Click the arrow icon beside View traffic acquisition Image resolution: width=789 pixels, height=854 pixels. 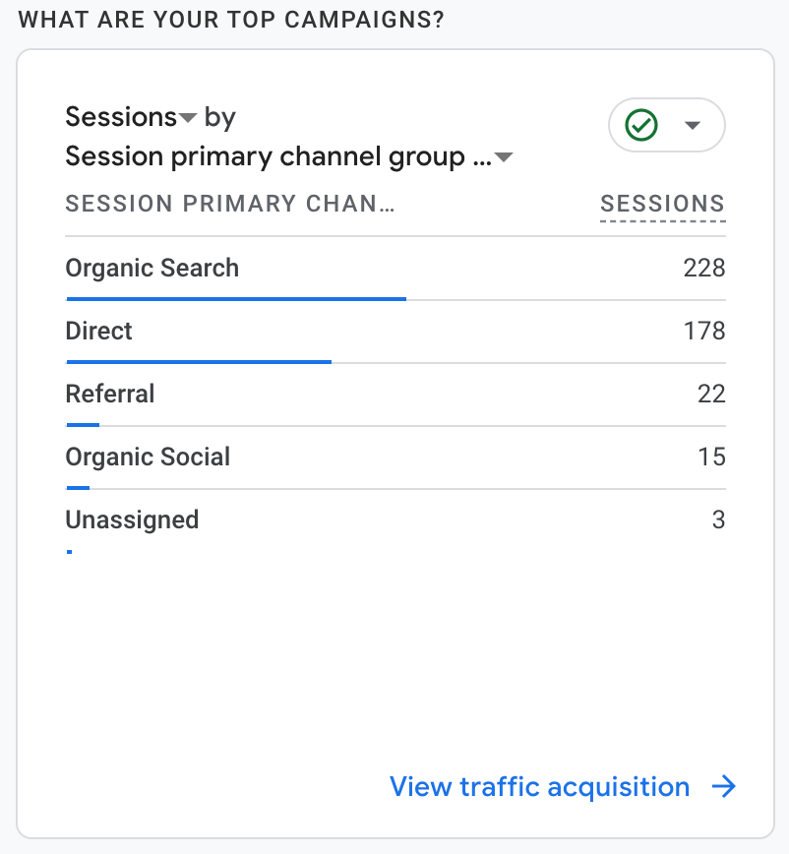pos(724,787)
